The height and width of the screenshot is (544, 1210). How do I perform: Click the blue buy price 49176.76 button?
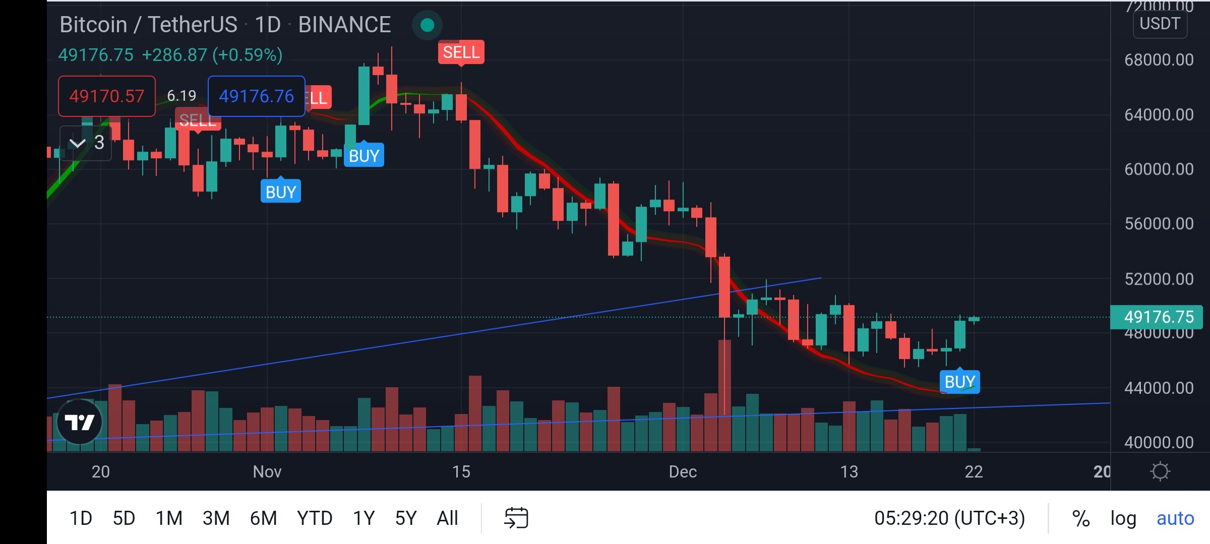(257, 96)
